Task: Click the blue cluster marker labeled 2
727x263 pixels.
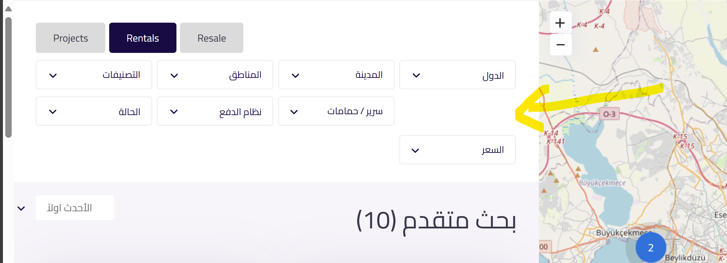Action: [x=651, y=247]
